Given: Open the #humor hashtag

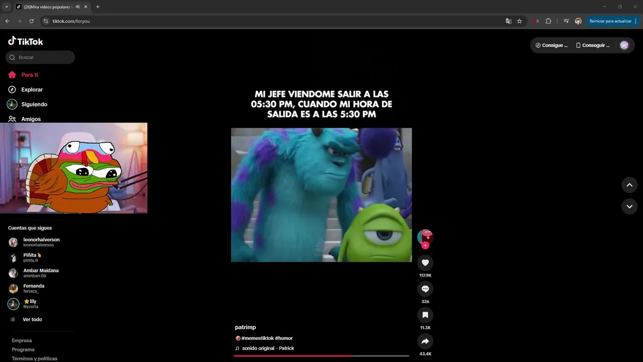Looking at the screenshot, I should point(284,338).
